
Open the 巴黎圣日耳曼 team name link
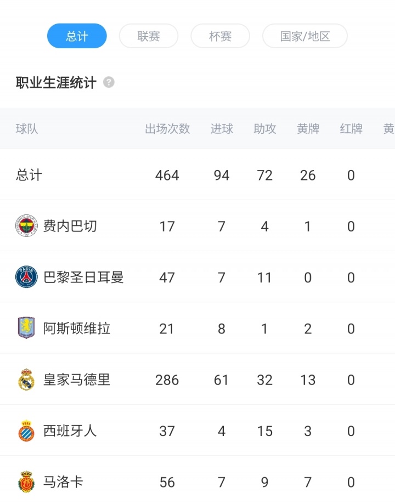point(83,277)
